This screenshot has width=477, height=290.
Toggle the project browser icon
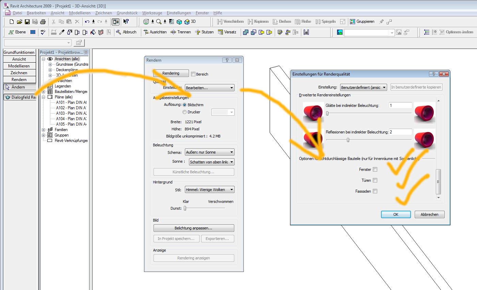coord(116,22)
